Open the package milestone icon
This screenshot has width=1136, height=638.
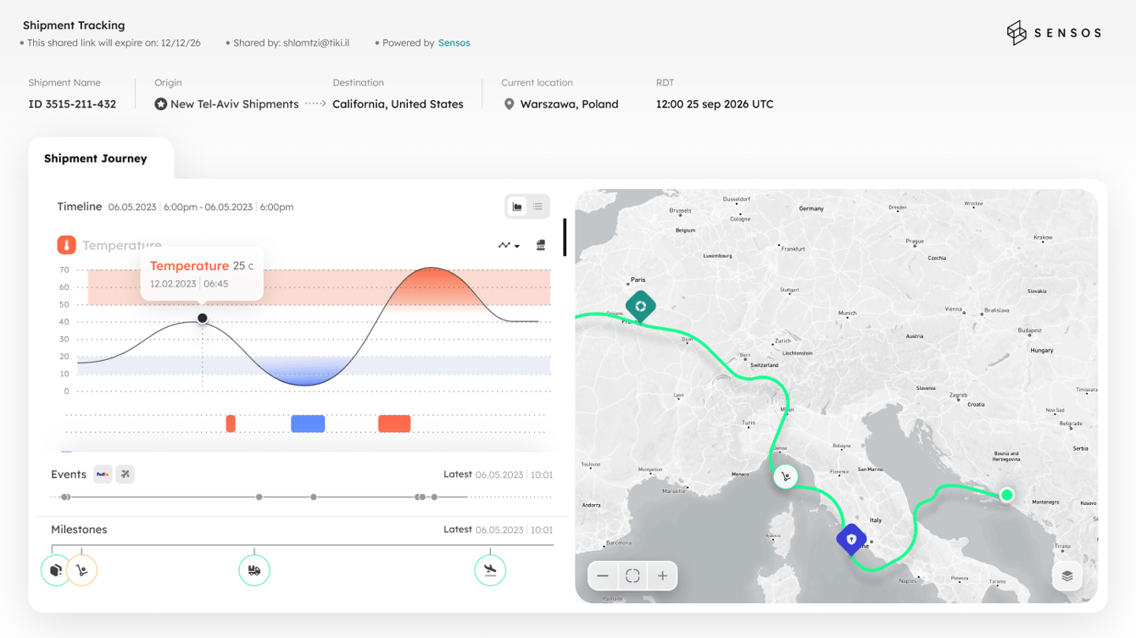click(56, 570)
